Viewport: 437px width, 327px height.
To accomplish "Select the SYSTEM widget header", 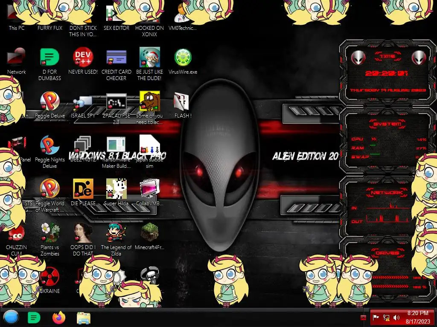I will (387, 124).
